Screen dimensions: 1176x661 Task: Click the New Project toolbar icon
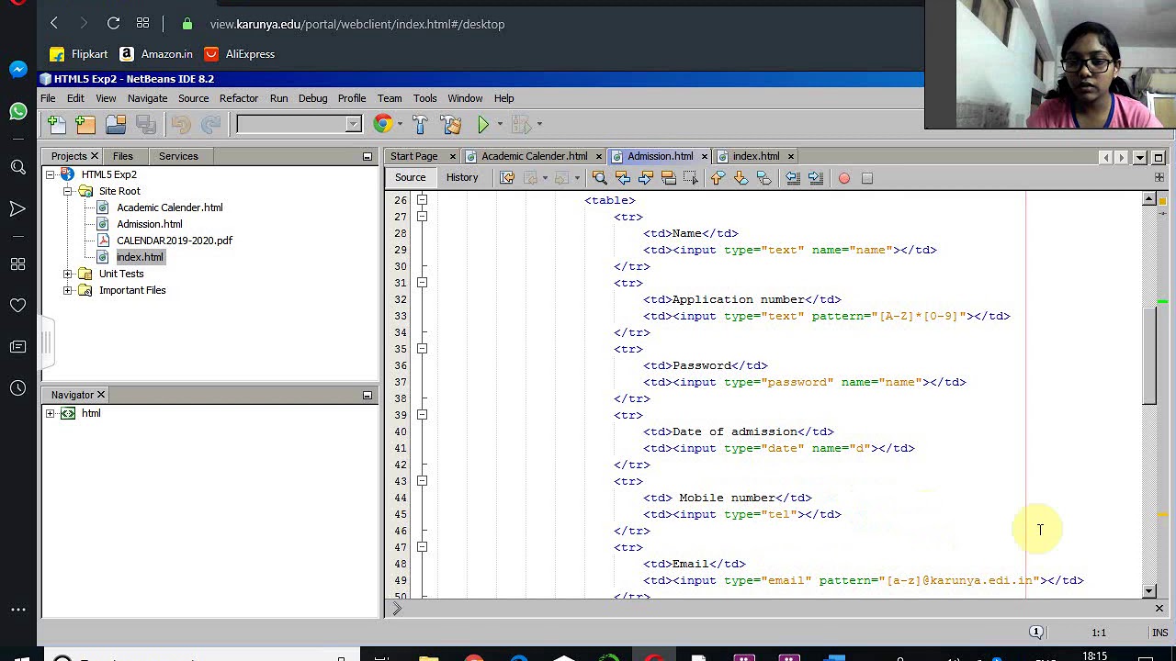tap(85, 124)
